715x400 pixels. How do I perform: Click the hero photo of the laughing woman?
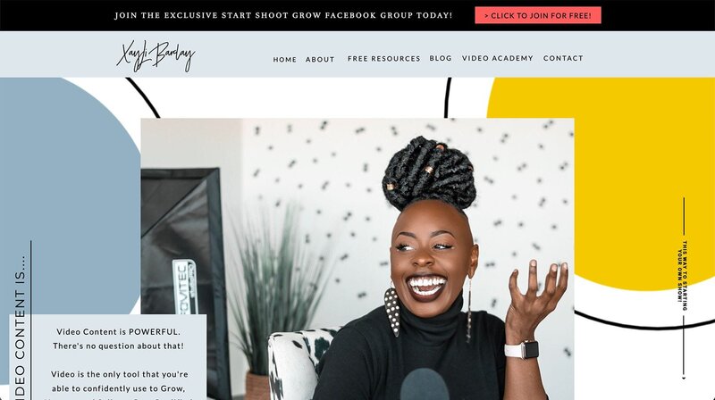(x=357, y=259)
